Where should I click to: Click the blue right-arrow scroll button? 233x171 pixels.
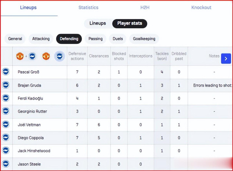(226, 58)
